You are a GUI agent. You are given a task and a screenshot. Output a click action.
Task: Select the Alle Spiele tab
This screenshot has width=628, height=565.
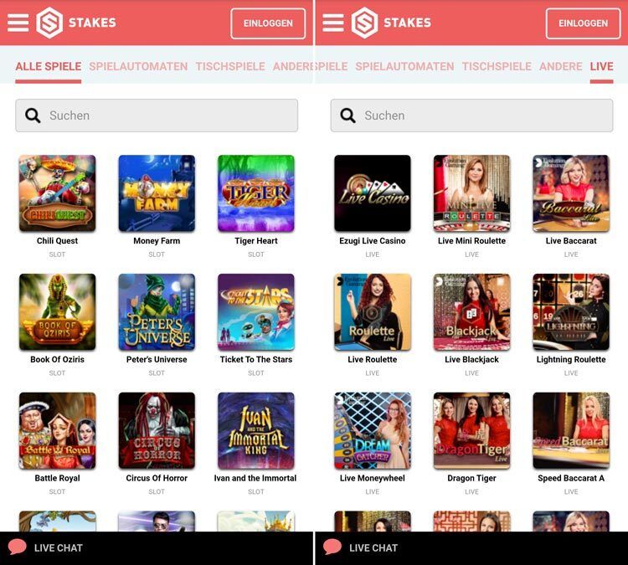click(x=48, y=66)
